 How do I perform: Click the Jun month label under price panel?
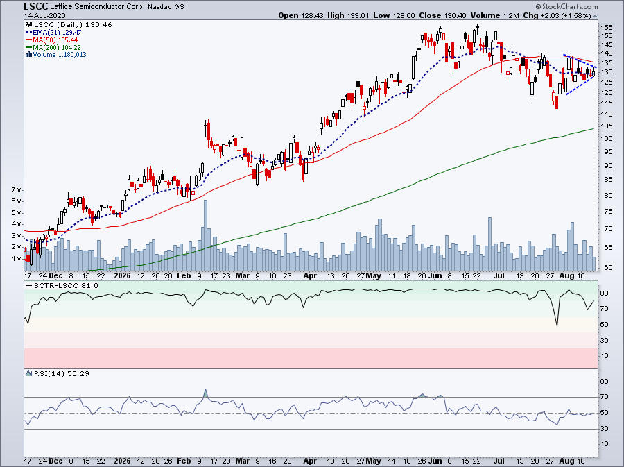coord(435,275)
